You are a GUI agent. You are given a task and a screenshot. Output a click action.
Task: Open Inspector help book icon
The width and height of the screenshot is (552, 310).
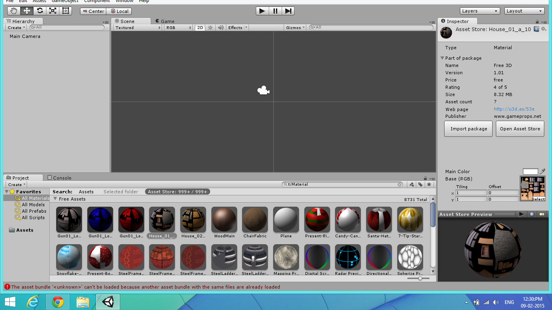536,29
